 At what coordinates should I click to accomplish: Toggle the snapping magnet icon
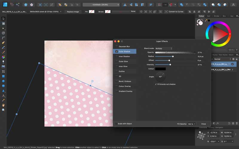171,5
